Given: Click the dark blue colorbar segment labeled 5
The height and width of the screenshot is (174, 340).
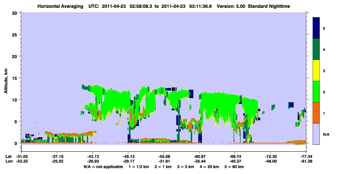Looking at the screenshot, I should (316, 28).
